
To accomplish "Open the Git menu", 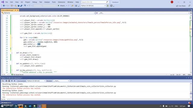I will (x=22, y=2).
